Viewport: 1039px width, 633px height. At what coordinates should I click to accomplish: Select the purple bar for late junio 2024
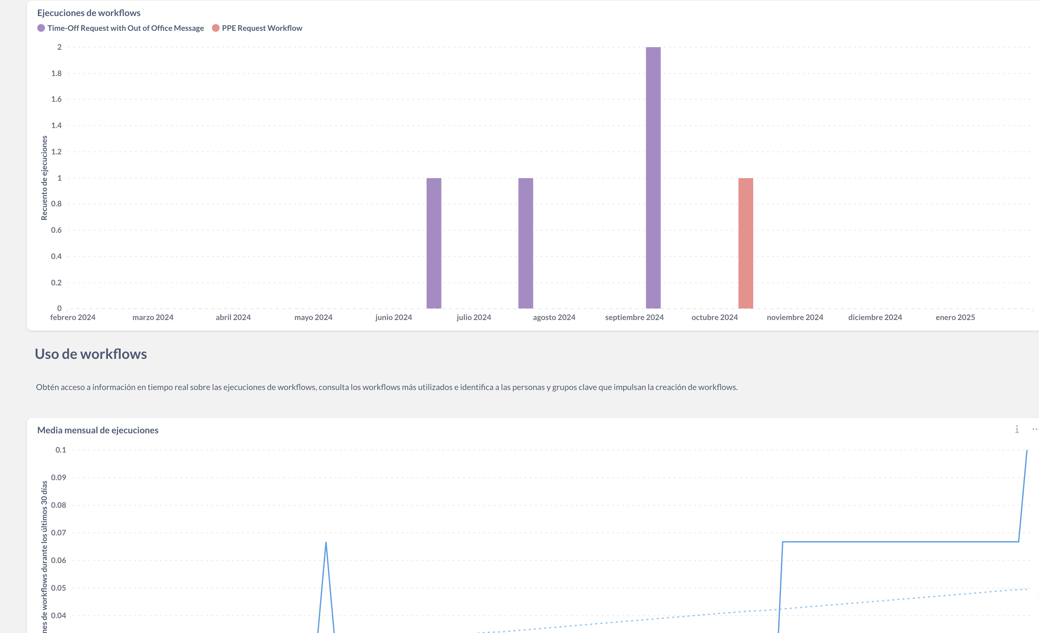(x=433, y=243)
